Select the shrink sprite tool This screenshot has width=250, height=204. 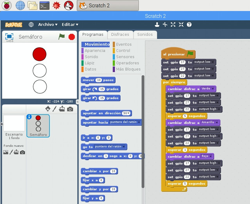tap(181, 25)
